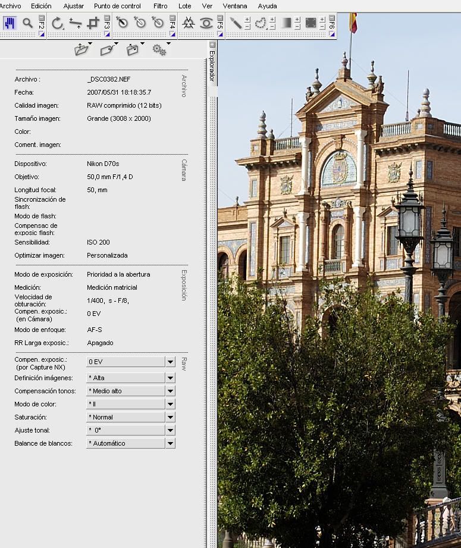Click the folder sort icon

[x=133, y=49]
